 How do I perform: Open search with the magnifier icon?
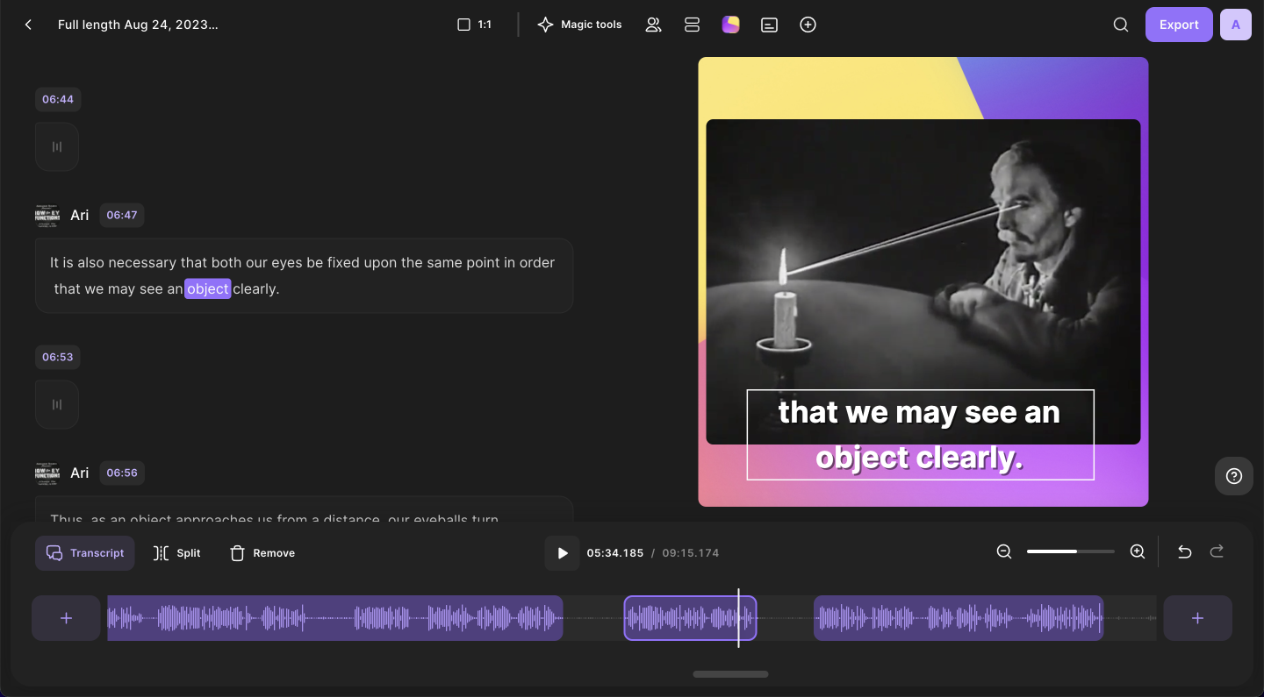pos(1121,25)
